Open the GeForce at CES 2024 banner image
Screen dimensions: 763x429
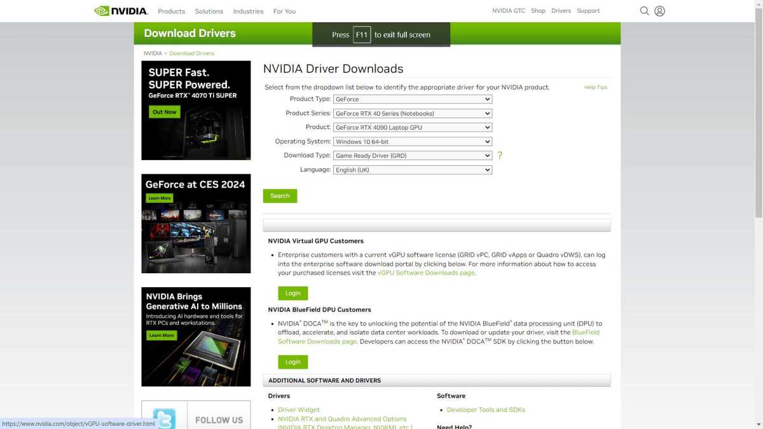coord(196,224)
